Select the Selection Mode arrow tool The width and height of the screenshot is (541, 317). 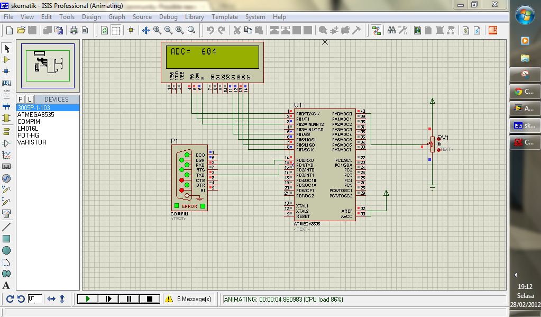pos(6,48)
